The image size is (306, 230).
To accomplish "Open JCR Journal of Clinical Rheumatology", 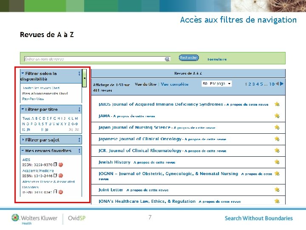I will [140, 150].
